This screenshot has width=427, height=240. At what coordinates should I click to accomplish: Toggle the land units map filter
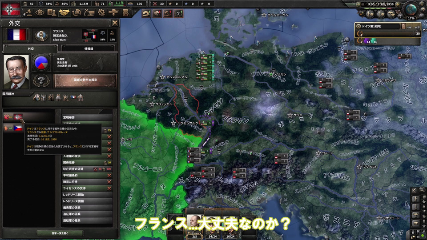(370, 14)
